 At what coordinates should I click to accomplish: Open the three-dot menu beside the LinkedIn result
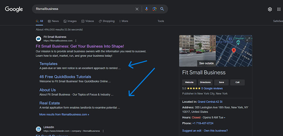(103, 131)
